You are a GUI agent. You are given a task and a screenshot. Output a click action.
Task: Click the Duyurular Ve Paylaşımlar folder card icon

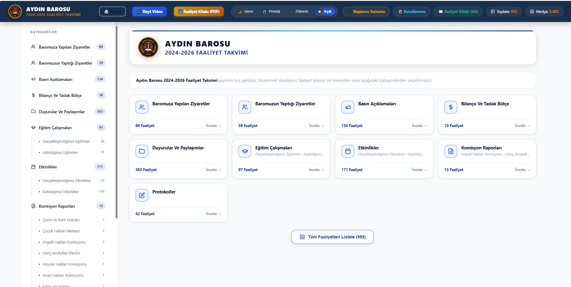pos(142,151)
